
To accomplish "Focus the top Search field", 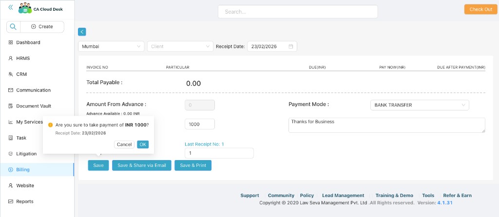I will 297,12.
